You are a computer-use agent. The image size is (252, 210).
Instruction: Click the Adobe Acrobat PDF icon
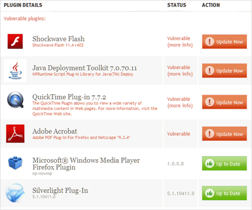(x=15, y=134)
